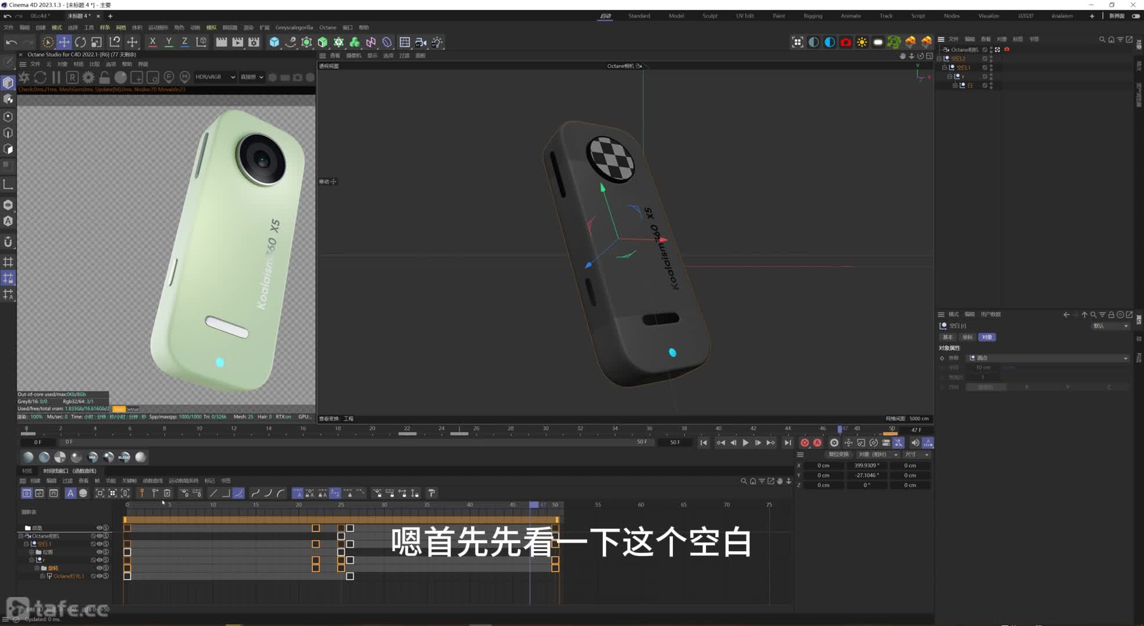Toggle Y axis lock
This screenshot has width=1144, height=626.
[169, 42]
